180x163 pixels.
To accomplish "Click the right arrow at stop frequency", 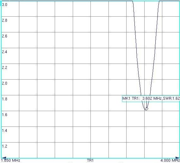I will 177,158.
